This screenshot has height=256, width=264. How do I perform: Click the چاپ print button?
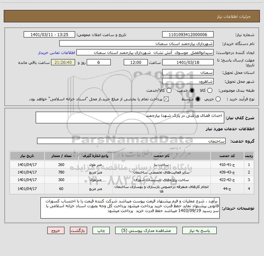[101, 231]
